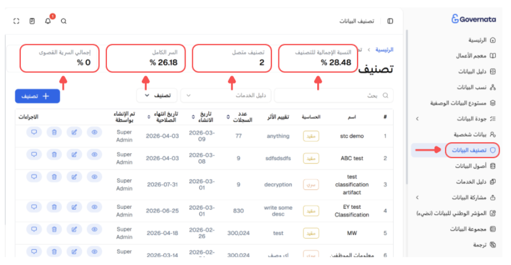Open the notifications bell icon
This screenshot has height=265, width=511.
click(48, 21)
